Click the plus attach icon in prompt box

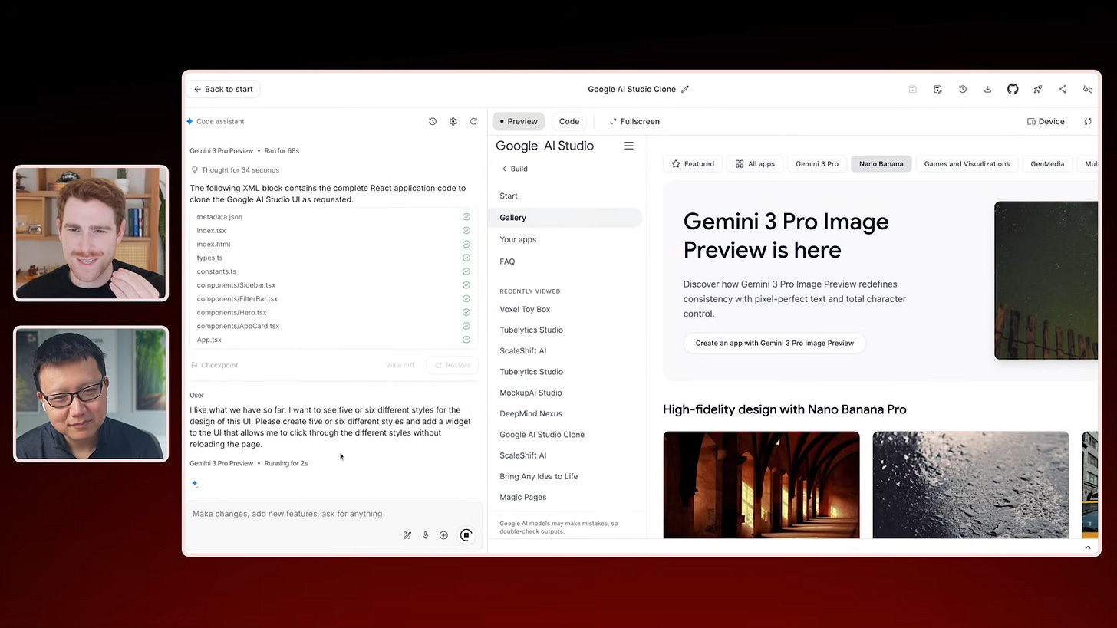click(443, 535)
